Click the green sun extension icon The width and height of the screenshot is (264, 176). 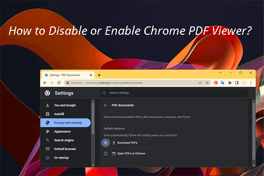coord(244,83)
